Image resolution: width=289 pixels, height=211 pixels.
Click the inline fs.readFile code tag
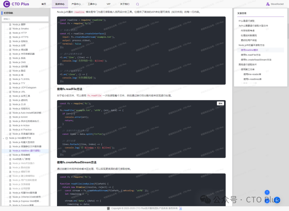tap(94, 95)
